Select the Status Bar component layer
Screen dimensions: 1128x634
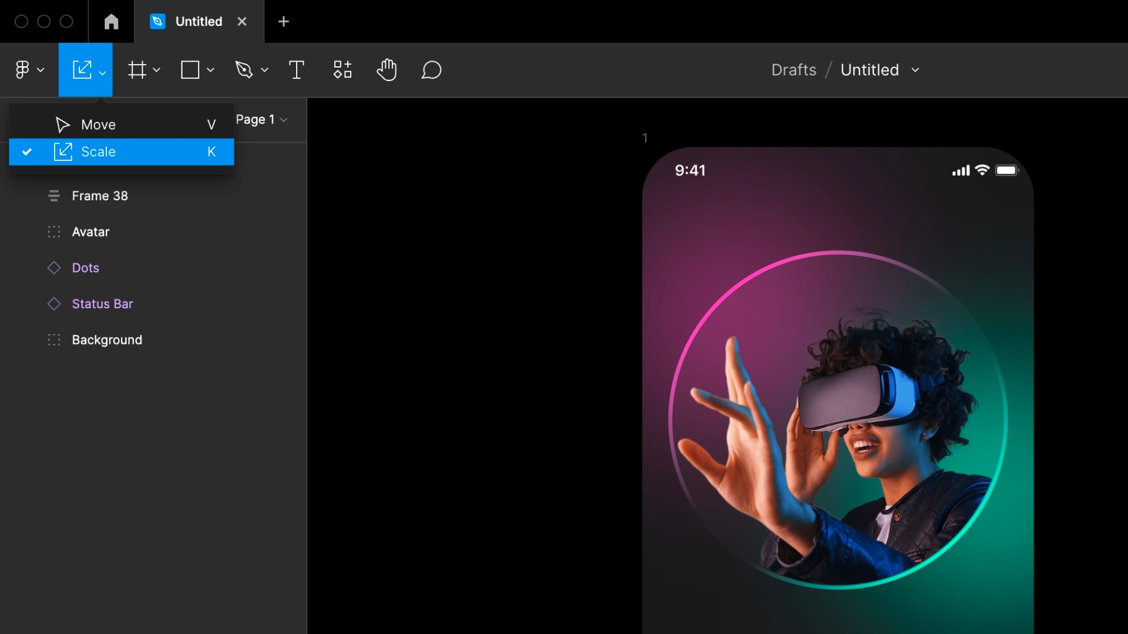(x=102, y=304)
